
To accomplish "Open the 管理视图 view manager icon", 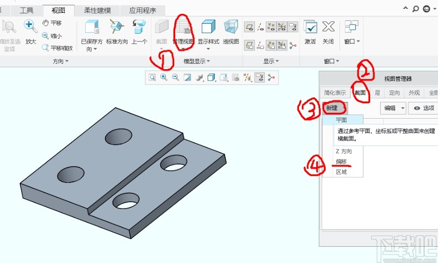I will click(x=183, y=27).
